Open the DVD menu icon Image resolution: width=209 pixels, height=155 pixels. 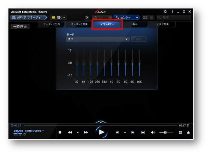click(143, 132)
